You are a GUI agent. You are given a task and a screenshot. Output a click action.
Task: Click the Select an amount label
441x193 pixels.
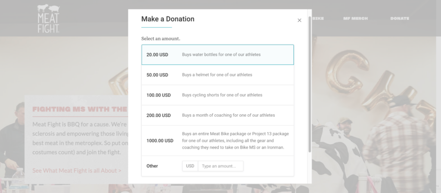coord(161,38)
